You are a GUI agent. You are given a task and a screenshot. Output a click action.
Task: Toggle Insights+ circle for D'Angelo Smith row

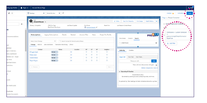(107, 52)
